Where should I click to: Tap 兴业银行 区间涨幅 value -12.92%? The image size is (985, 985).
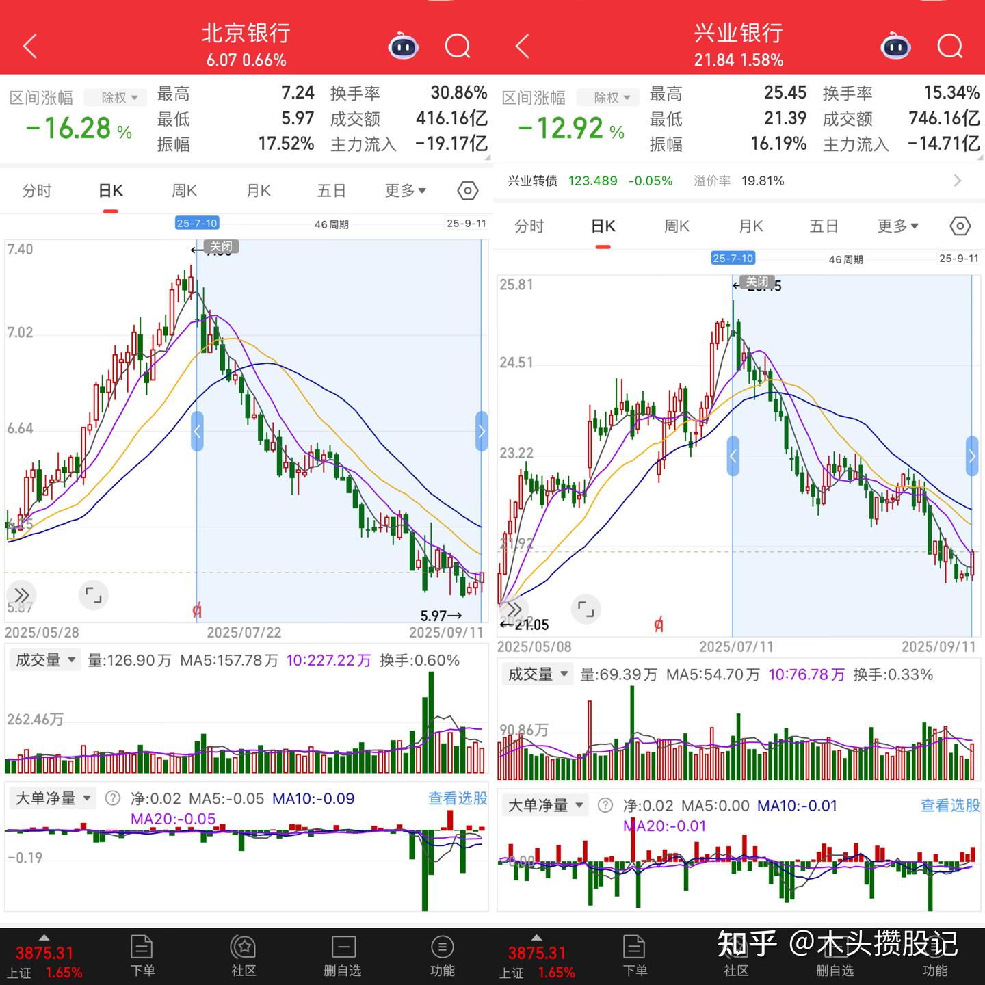pyautogui.click(x=571, y=128)
